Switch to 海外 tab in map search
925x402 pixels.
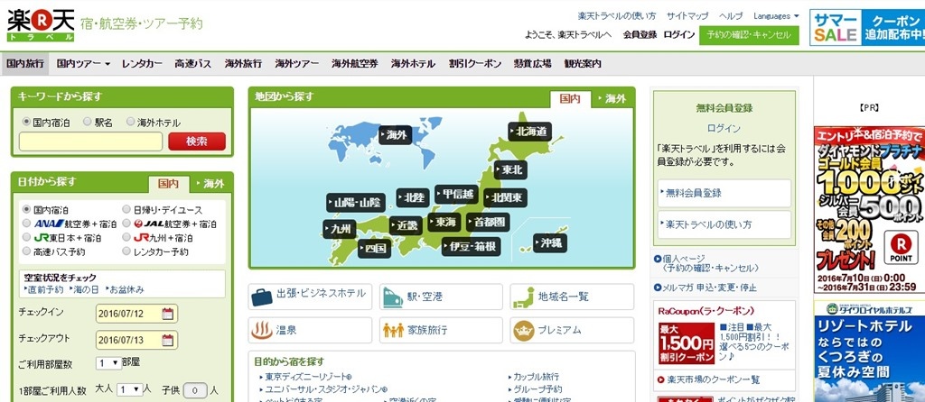coord(612,99)
